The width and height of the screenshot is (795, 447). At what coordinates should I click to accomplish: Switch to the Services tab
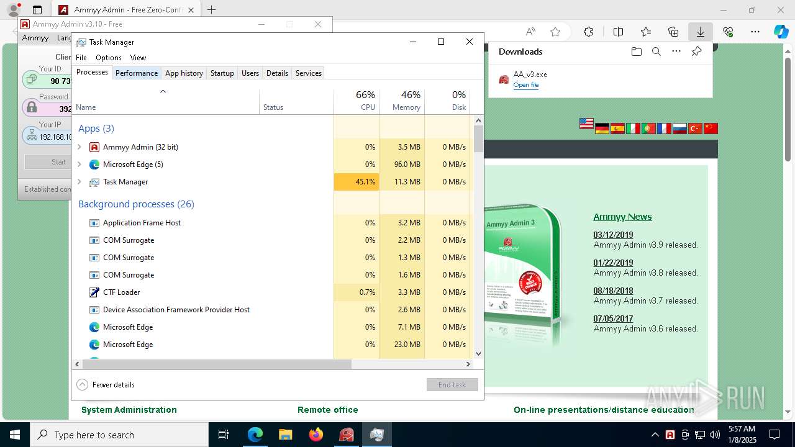point(309,73)
